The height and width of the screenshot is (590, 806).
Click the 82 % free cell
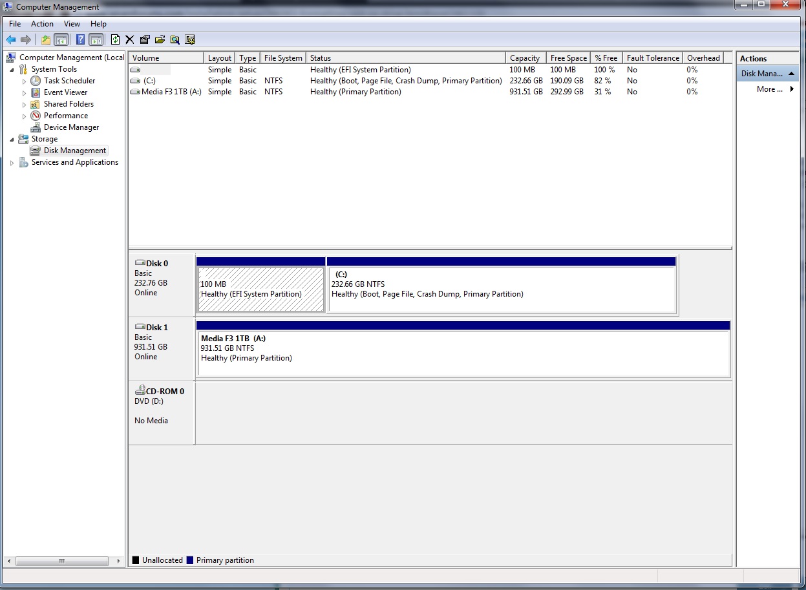point(602,81)
